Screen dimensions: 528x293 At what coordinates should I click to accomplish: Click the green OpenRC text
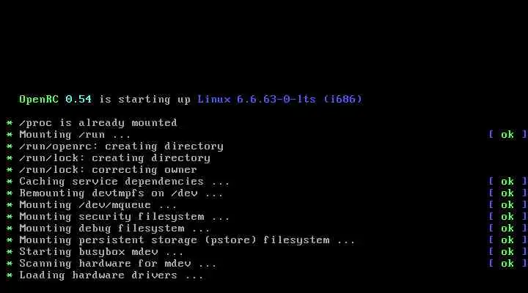pos(39,100)
